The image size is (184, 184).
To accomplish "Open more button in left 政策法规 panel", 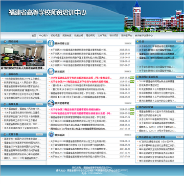I will (x=39, y=104).
